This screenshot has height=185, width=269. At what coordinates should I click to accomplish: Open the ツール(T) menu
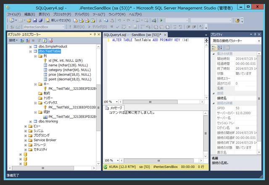pyautogui.click(x=99, y=14)
